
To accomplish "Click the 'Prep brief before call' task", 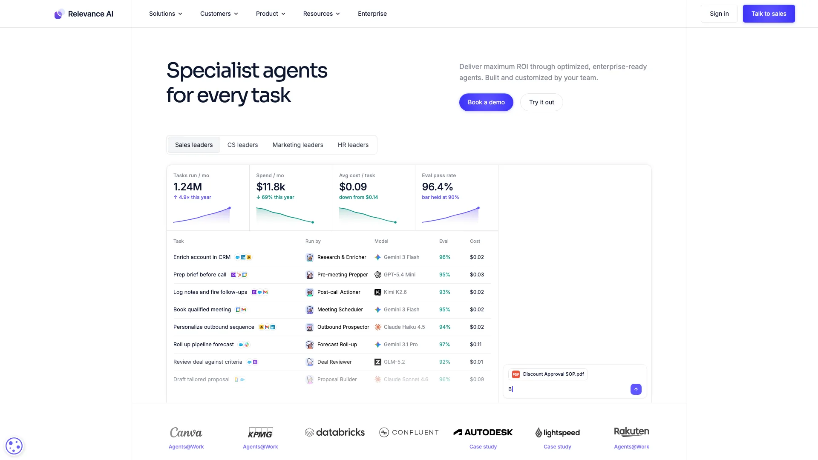I will pos(200,275).
